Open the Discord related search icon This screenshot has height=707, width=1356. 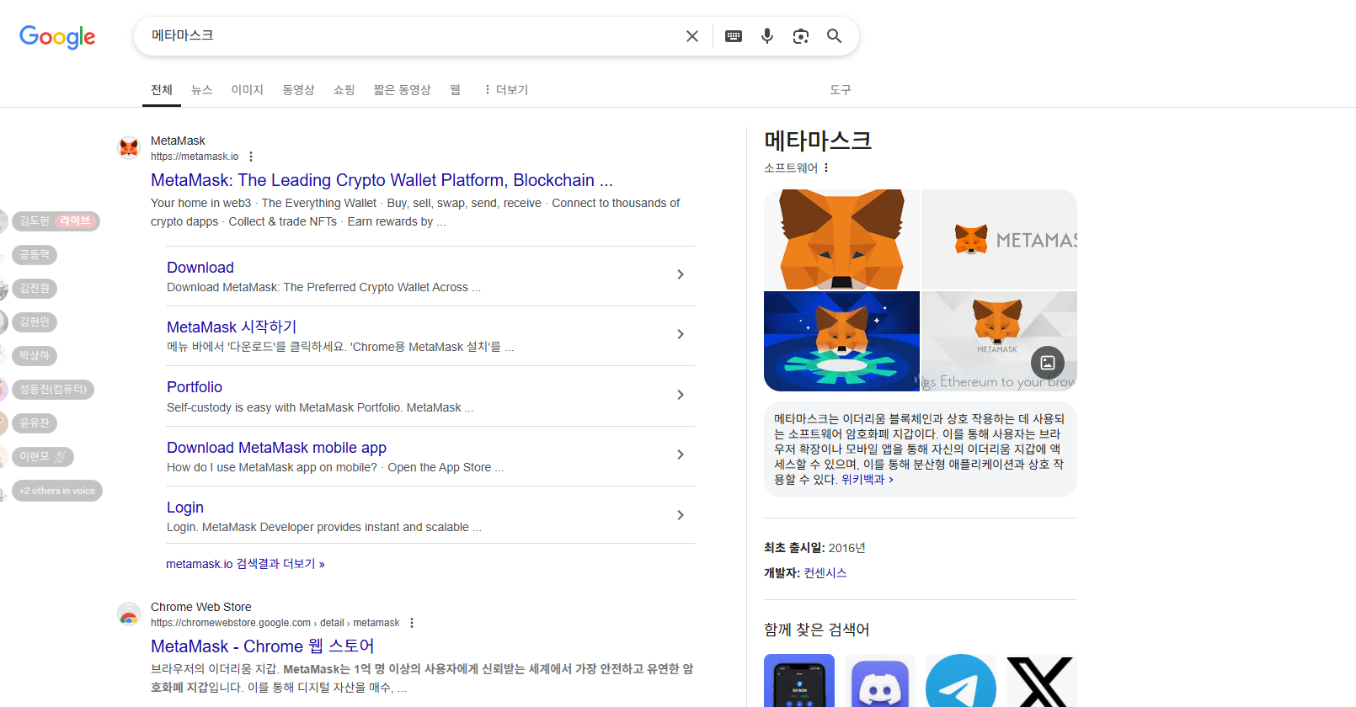pos(880,682)
